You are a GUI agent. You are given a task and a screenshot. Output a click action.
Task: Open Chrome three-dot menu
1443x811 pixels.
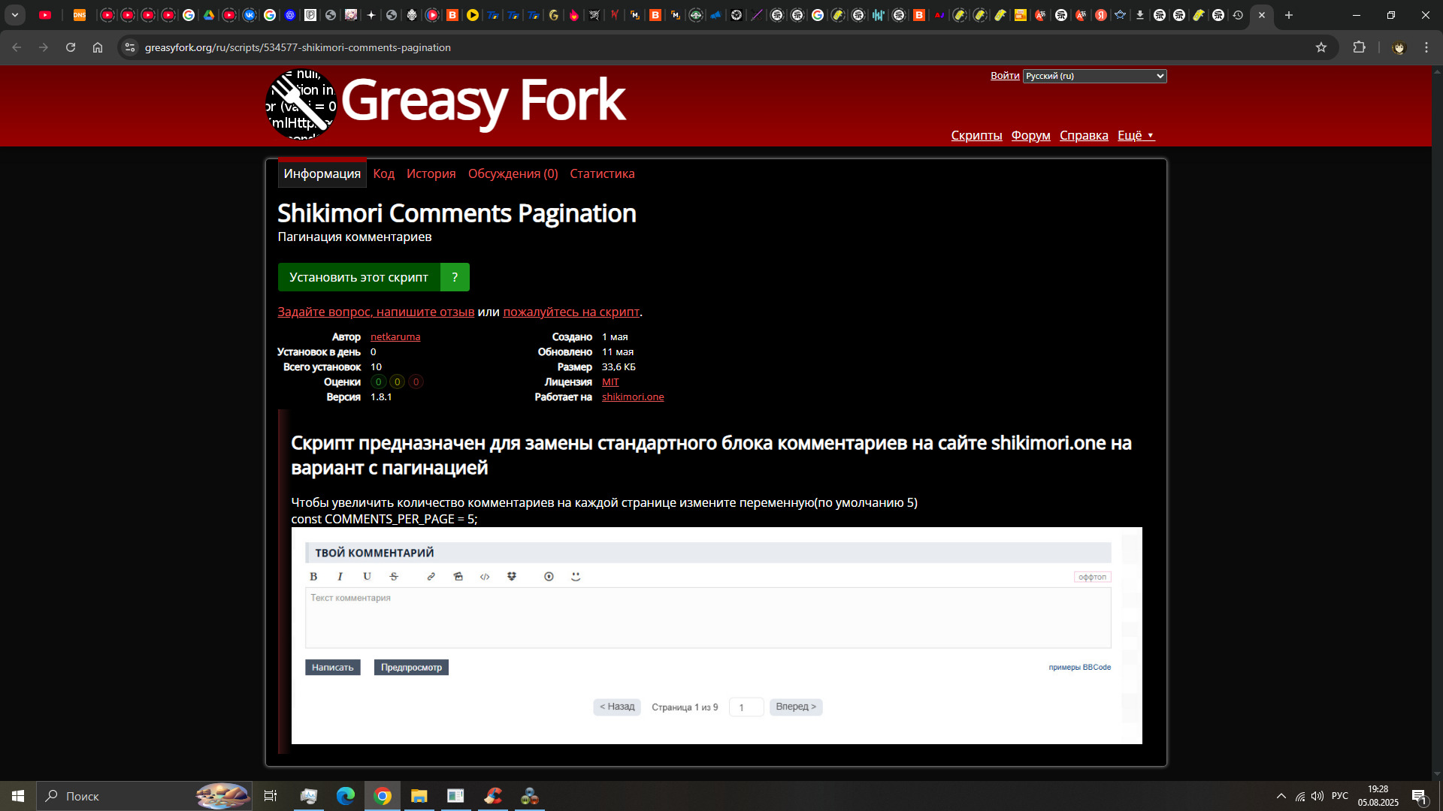tap(1426, 47)
